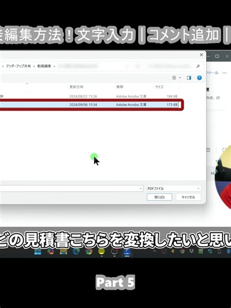Click the 開く(O) button
231x308 pixels.
click(159, 197)
